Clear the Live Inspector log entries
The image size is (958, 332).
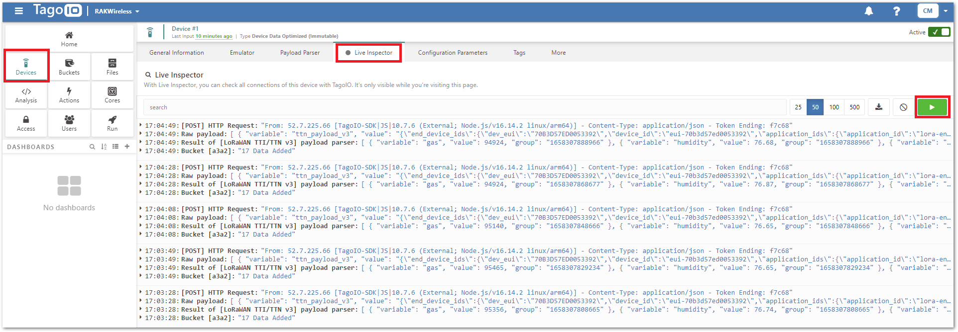click(x=903, y=107)
